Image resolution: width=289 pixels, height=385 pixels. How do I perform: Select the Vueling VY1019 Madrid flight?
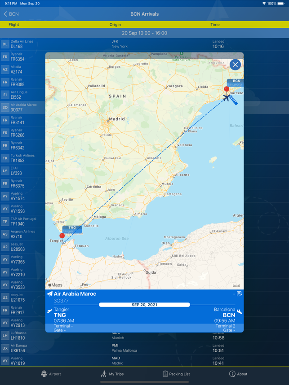pos(144,361)
